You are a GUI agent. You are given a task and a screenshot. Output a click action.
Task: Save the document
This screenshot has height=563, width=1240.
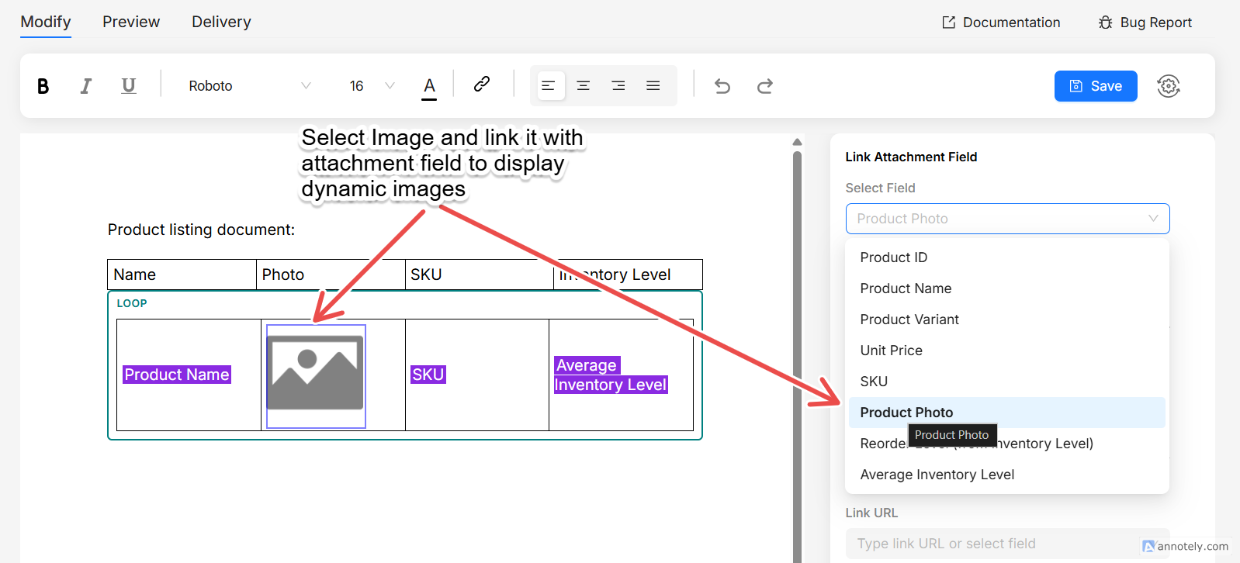coord(1096,86)
